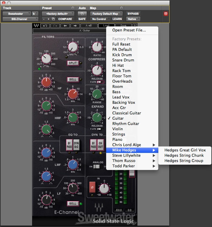Click the redo arrow in plugin toolbar
This screenshot has height=227, width=212.
click(x=55, y=26)
